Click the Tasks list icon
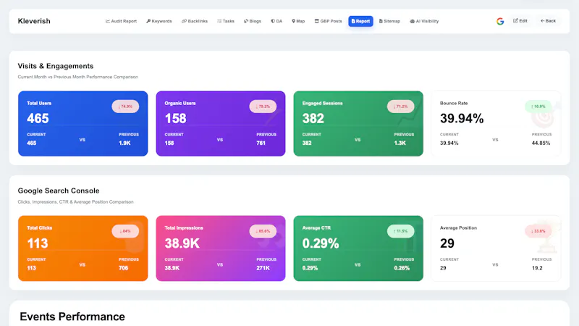 [x=219, y=21]
